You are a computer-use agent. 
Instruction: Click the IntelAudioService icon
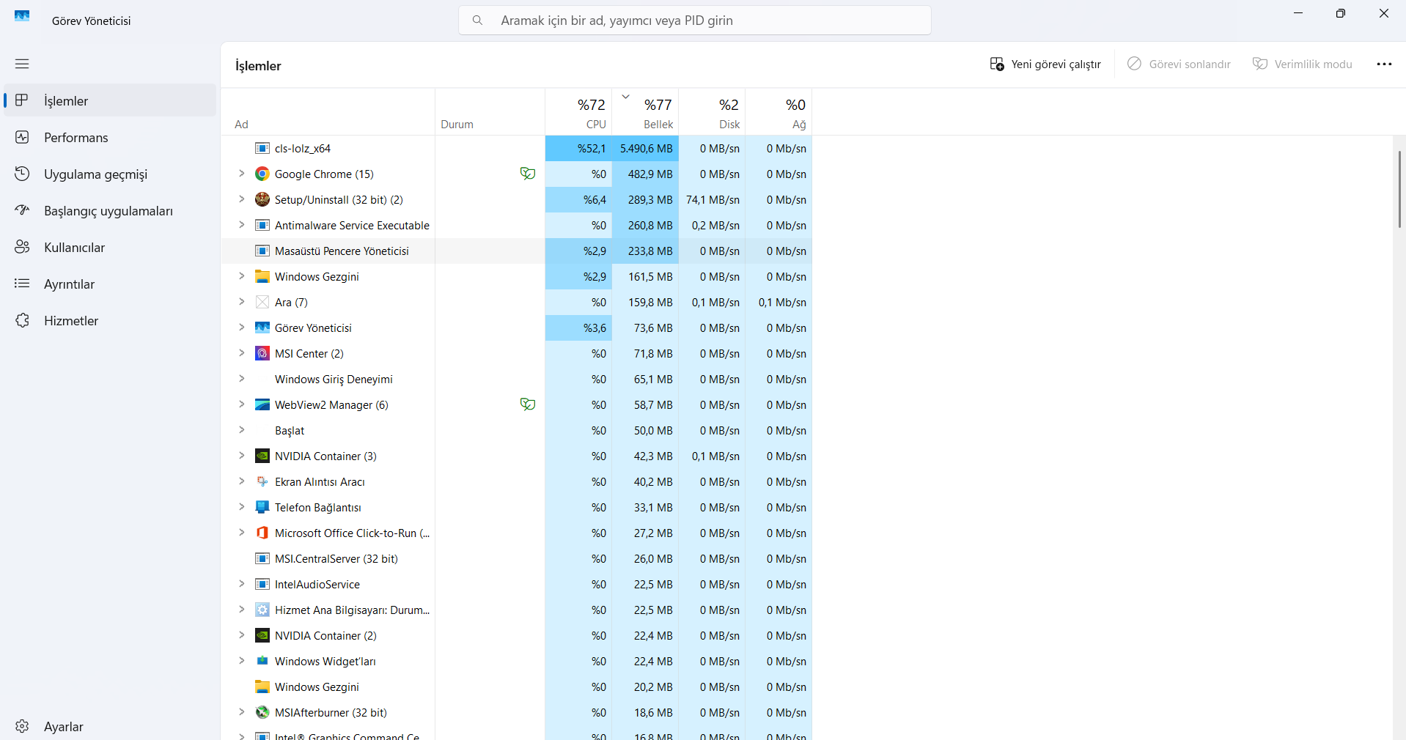tap(262, 584)
